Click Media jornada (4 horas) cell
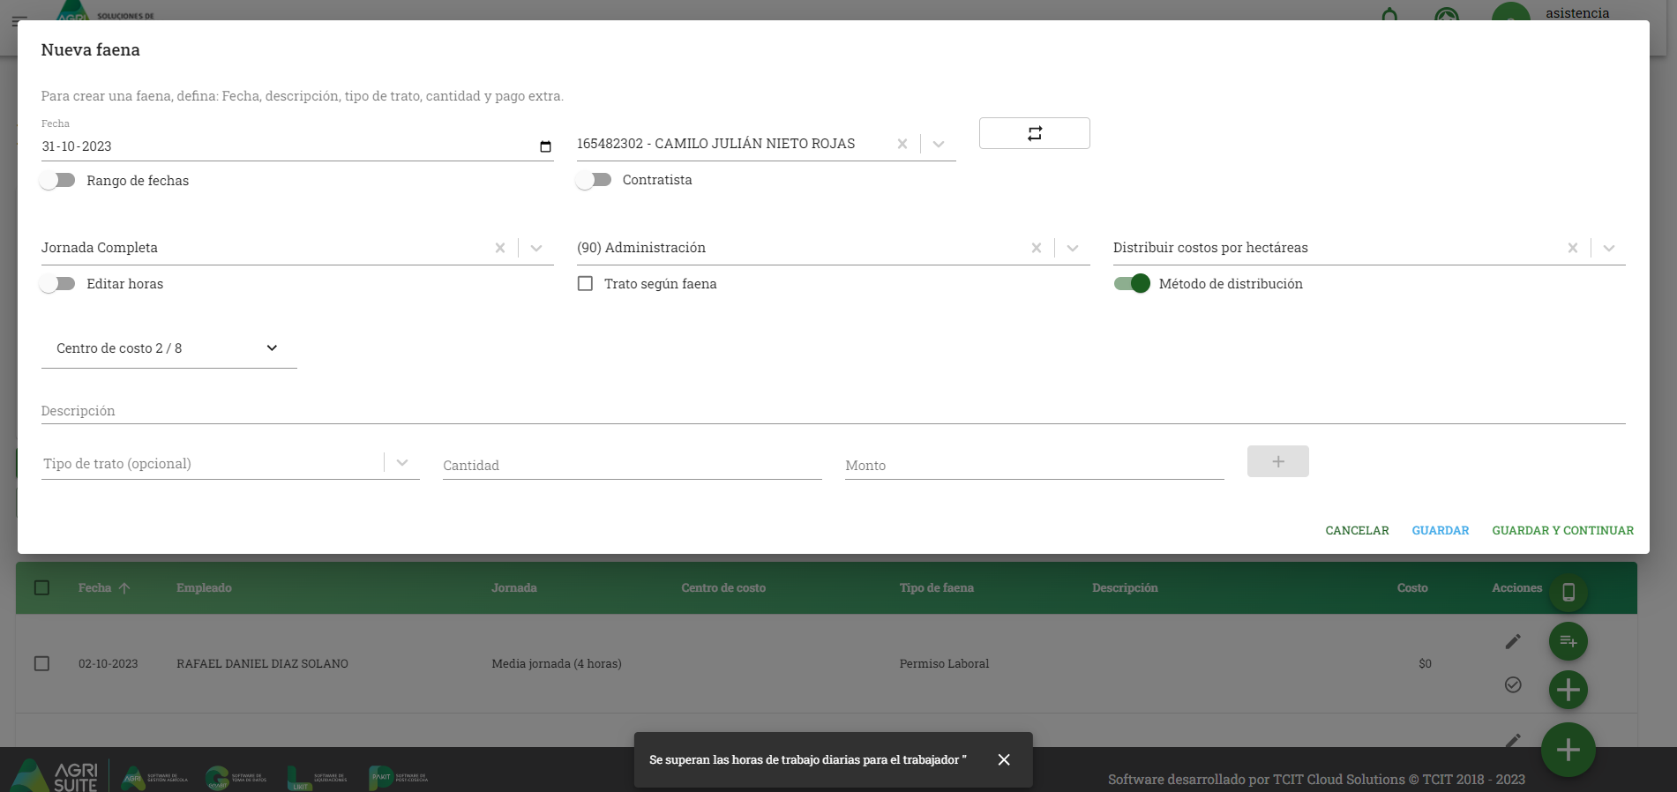This screenshot has height=792, width=1677. (557, 663)
